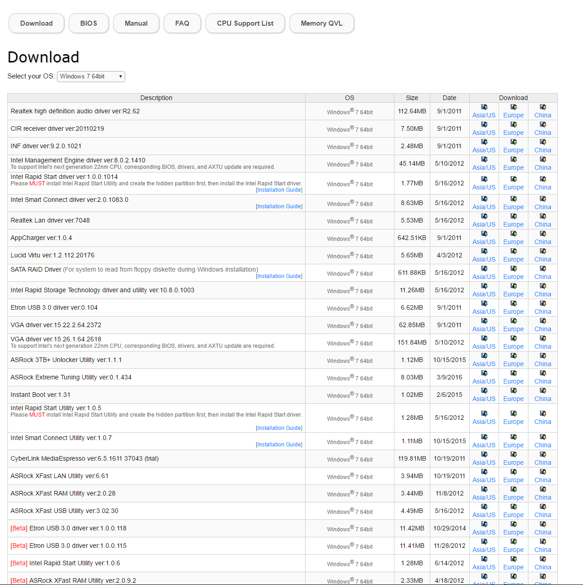The height and width of the screenshot is (585, 583).
Task: Open the Manual tab
Action: [x=136, y=23]
